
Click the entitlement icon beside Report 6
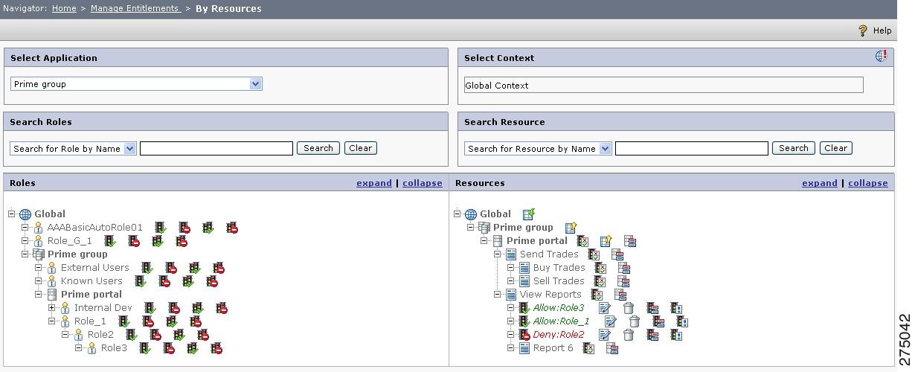pos(588,348)
